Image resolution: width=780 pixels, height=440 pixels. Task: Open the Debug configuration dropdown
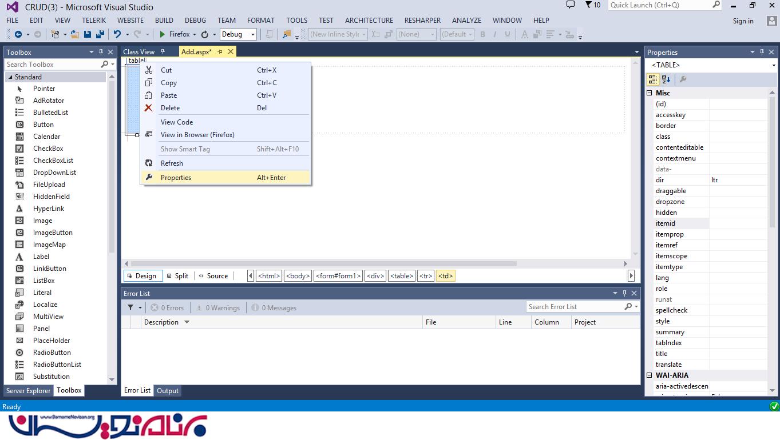coord(238,34)
